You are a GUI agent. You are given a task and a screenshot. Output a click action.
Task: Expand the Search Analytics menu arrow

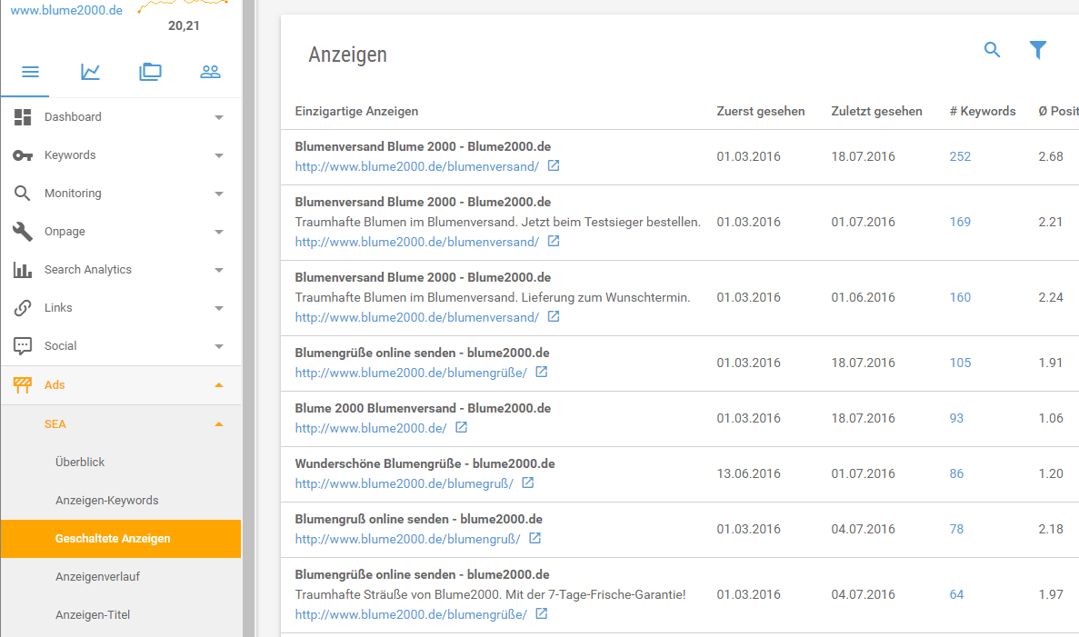(219, 271)
